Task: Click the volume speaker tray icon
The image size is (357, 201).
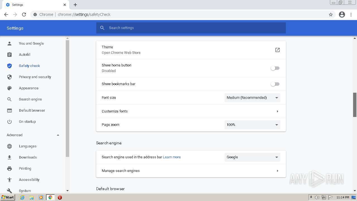Action: click(x=317, y=197)
